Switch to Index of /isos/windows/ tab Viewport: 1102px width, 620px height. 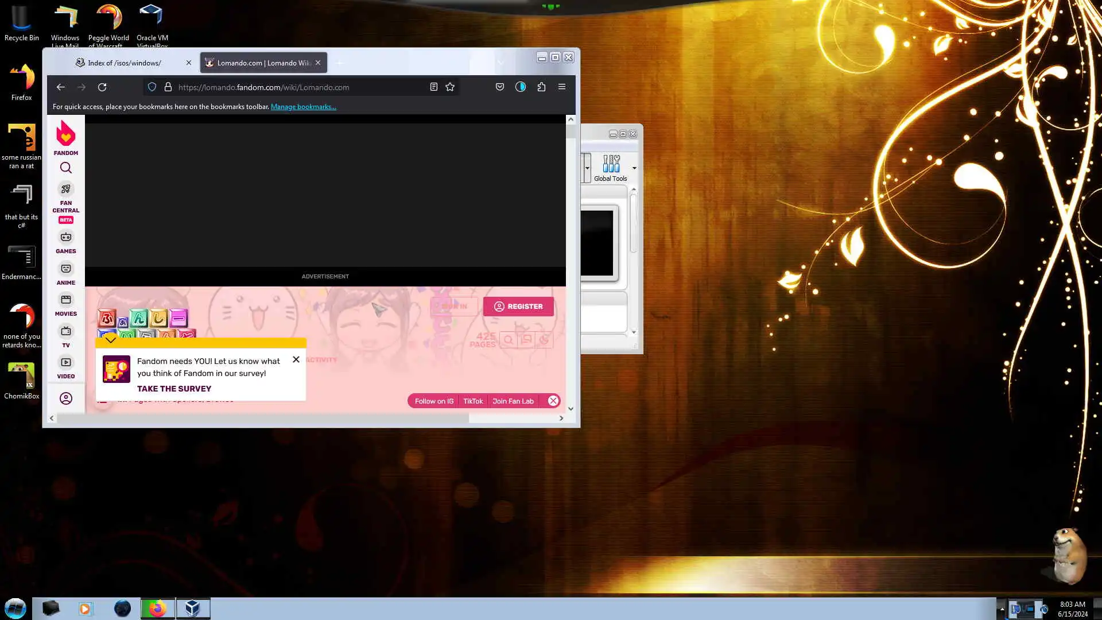pos(125,63)
